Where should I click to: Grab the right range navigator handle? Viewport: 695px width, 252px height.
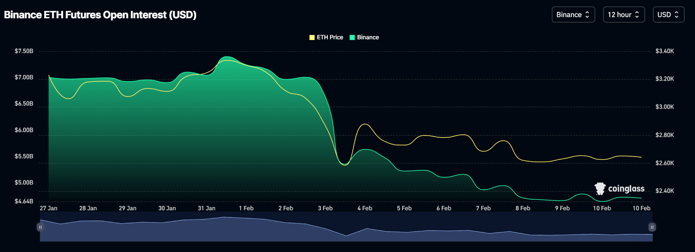[x=652, y=227]
